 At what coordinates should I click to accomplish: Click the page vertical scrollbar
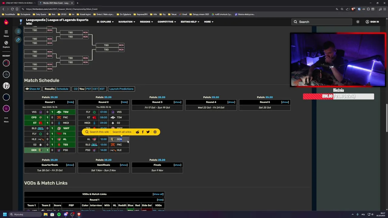(x=386, y=118)
